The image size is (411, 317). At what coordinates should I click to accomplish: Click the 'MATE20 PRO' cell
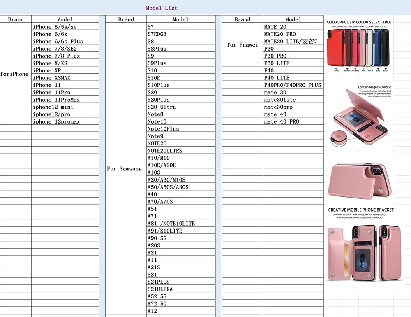[293, 34]
